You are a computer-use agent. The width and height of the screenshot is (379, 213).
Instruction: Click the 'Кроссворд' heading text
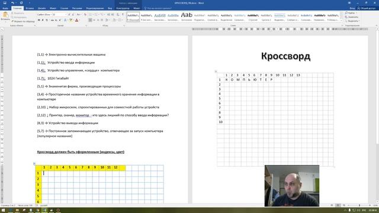tap(285, 56)
